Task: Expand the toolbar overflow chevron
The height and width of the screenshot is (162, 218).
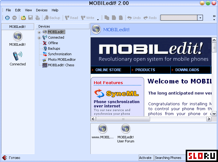Action: (214, 16)
